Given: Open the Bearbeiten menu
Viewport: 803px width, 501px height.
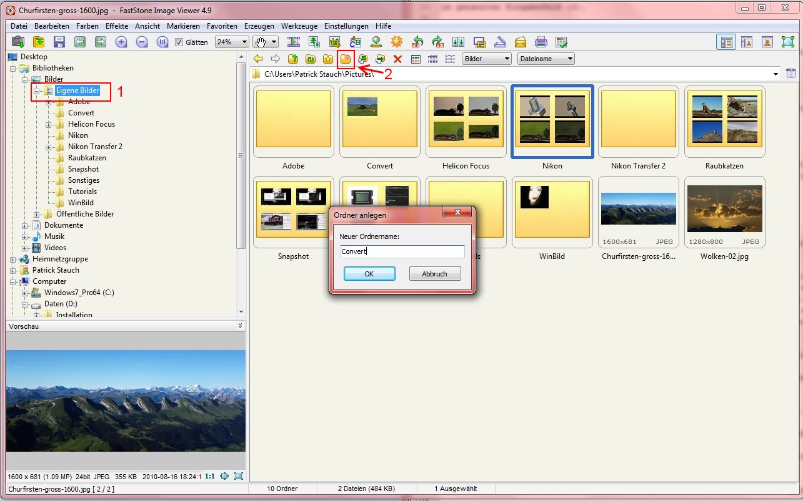Looking at the screenshot, I should coord(52,26).
